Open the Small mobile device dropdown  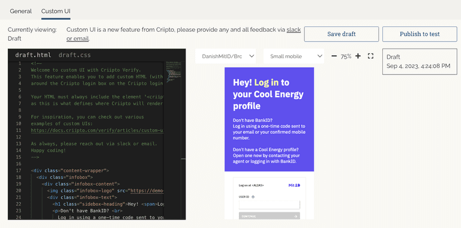coord(294,56)
